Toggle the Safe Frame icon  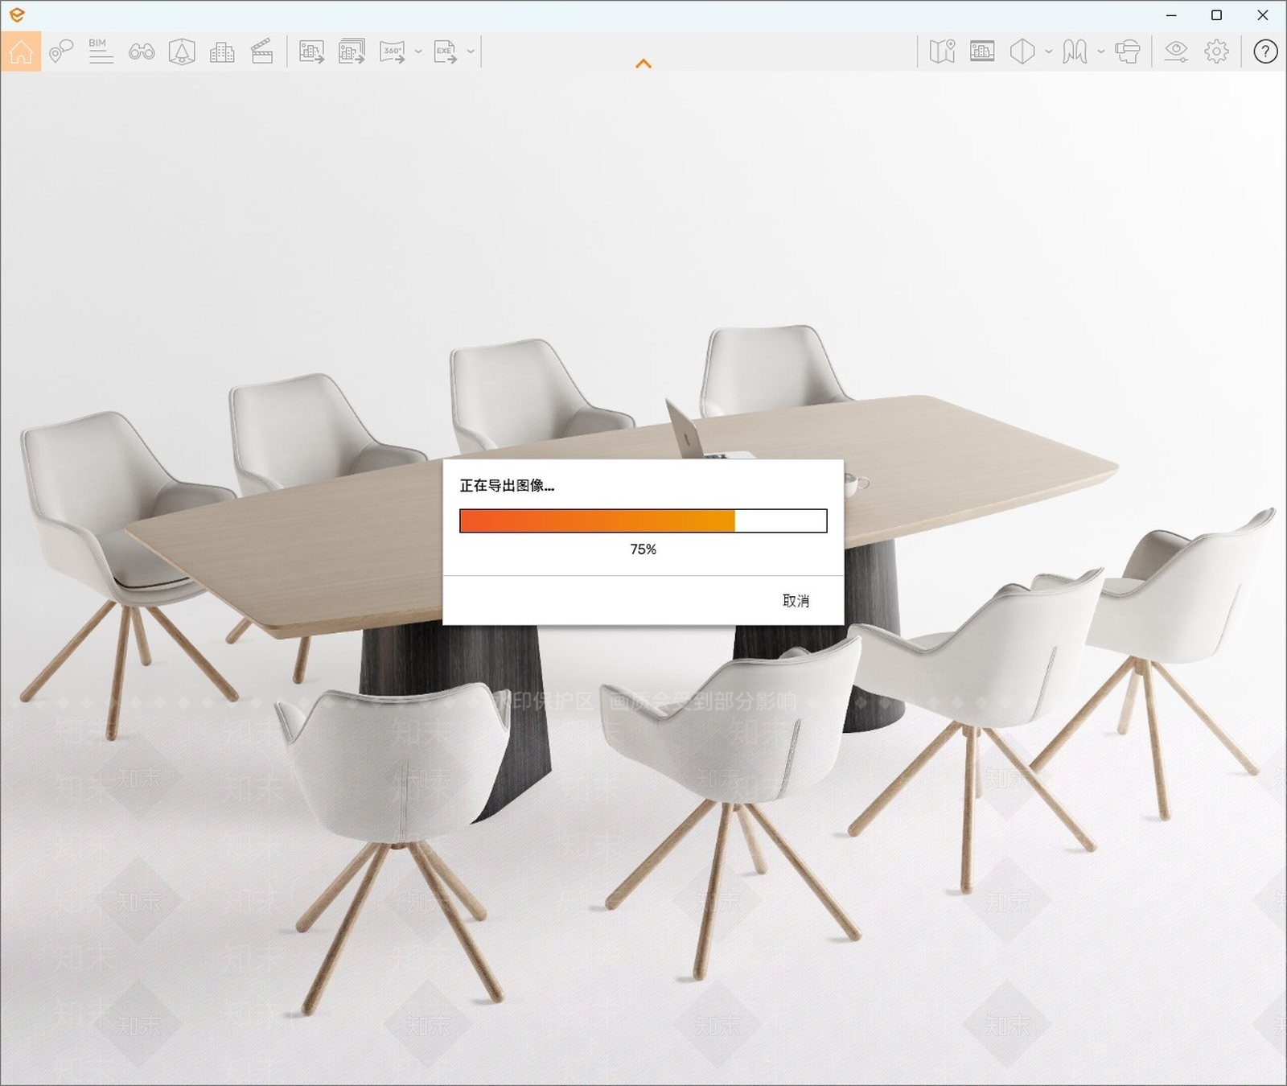(x=982, y=51)
